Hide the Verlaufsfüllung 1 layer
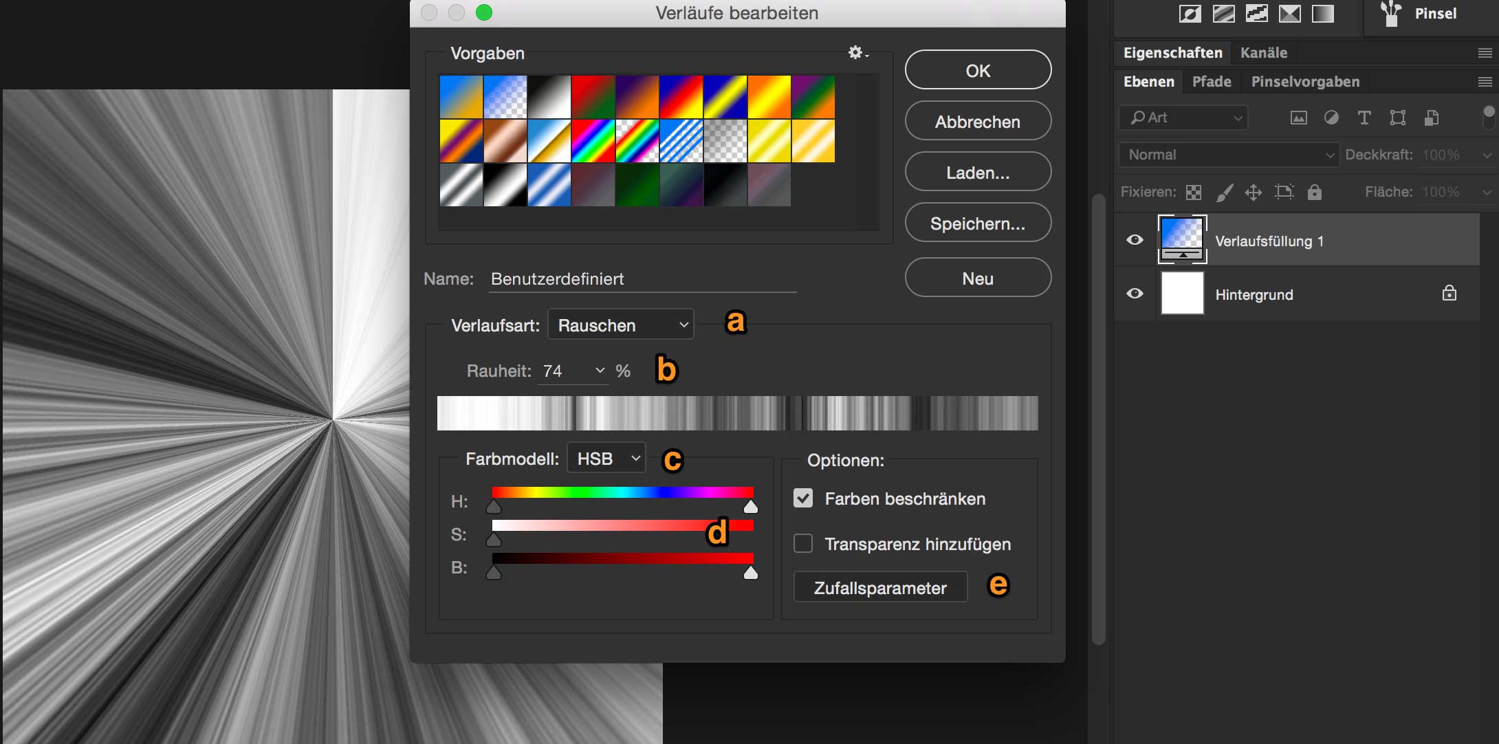Image resolution: width=1499 pixels, height=744 pixels. pyautogui.click(x=1135, y=240)
